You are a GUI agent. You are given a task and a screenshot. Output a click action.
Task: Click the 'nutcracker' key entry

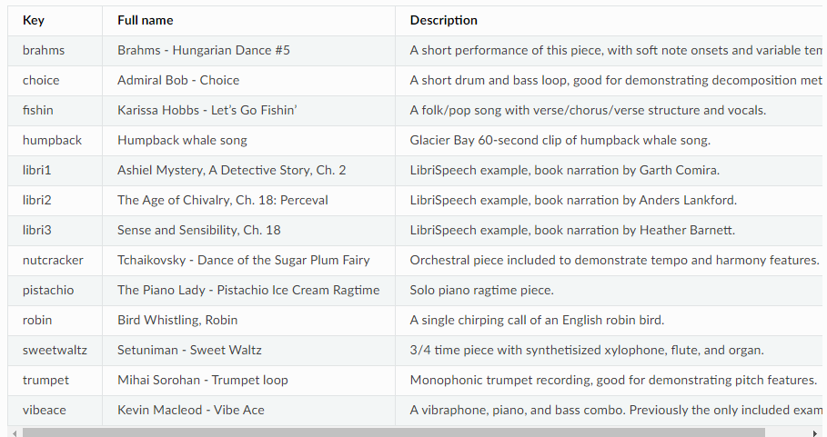[x=55, y=261]
